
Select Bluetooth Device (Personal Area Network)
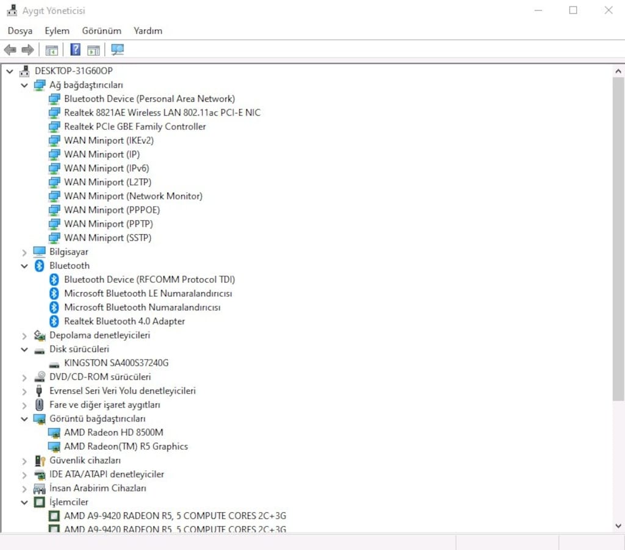coord(150,99)
